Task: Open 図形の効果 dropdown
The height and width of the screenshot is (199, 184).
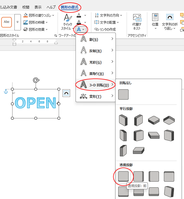Action: [x=35, y=29]
